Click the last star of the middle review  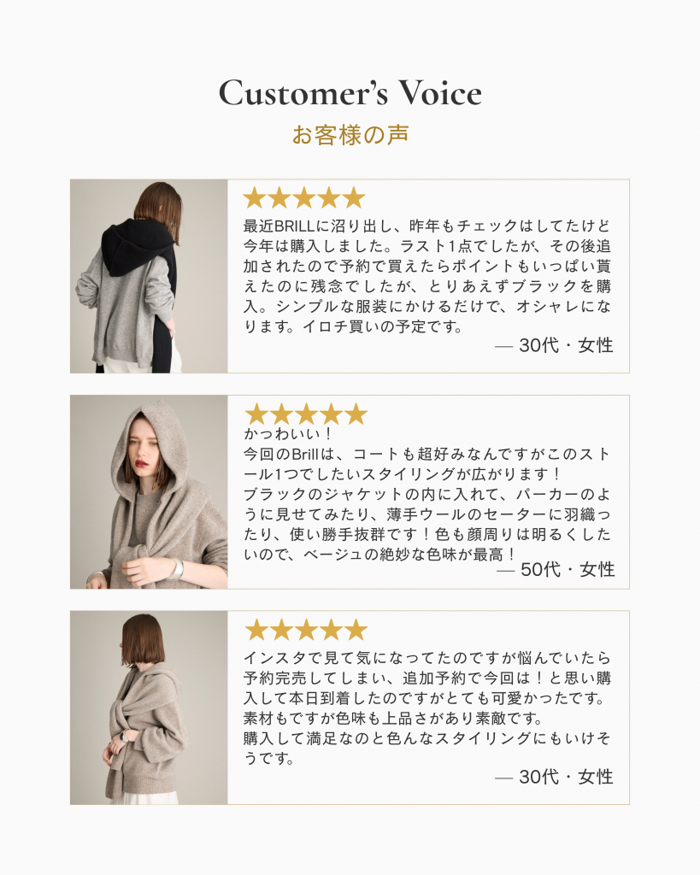coord(356,414)
